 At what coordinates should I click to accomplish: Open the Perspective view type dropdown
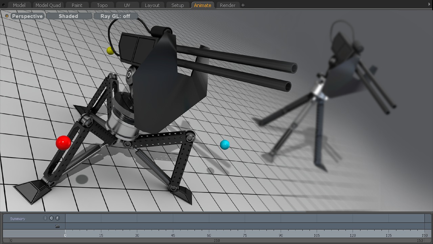pyautogui.click(x=27, y=16)
